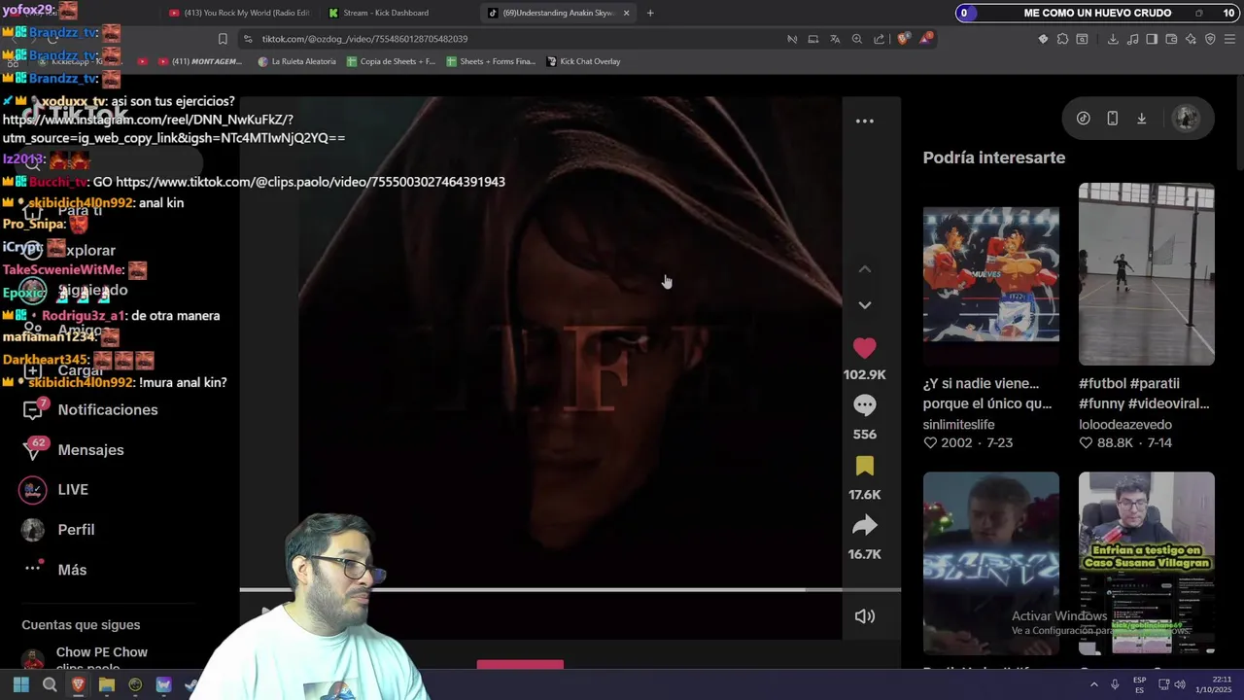The image size is (1244, 700).
Task: Click the browser address bar URL
Action: (x=364, y=39)
